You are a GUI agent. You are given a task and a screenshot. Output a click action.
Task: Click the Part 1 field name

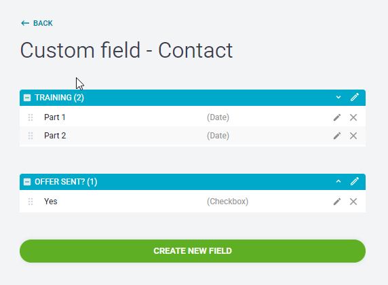[55, 117]
